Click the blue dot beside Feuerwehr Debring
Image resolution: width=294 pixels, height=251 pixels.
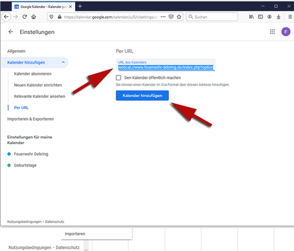(9, 154)
